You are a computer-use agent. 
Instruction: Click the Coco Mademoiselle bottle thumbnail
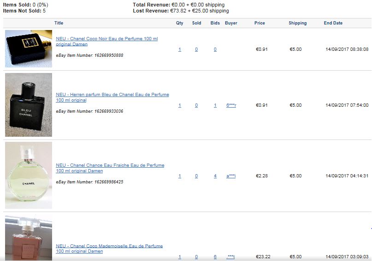29,238
